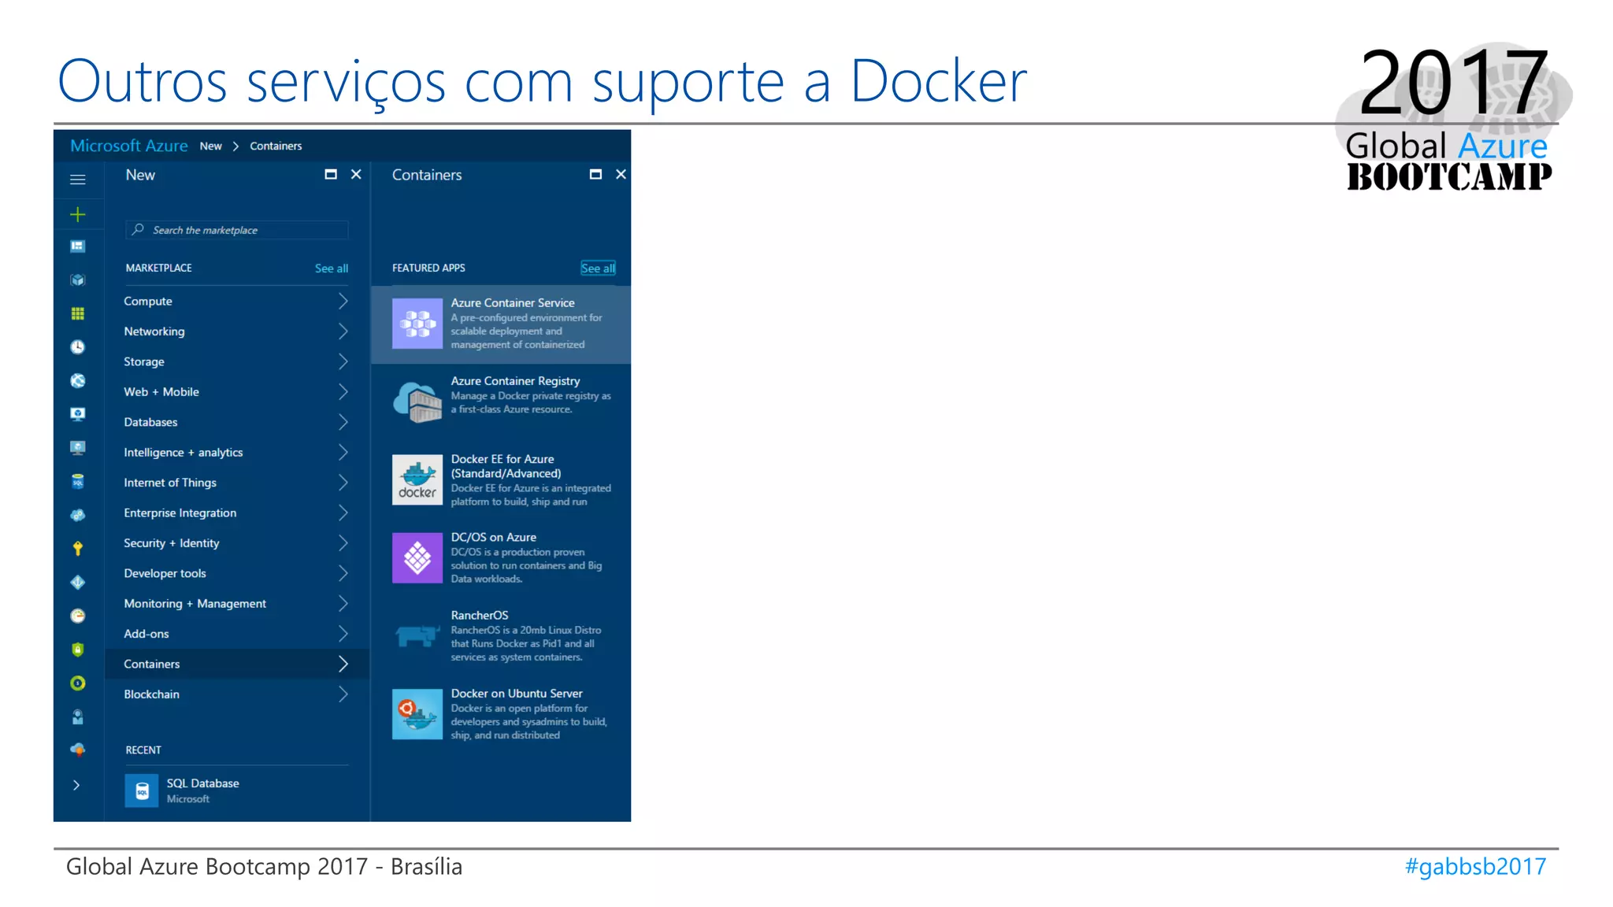This screenshot has width=1613, height=907.
Task: Open the Cloud services gear-cloud icon
Action: coord(77,515)
